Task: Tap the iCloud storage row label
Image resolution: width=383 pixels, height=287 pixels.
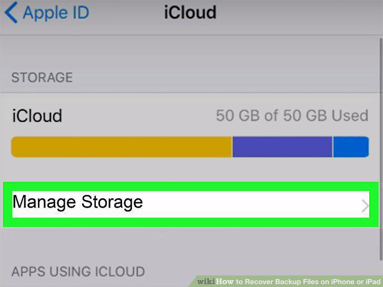Action: tap(37, 116)
